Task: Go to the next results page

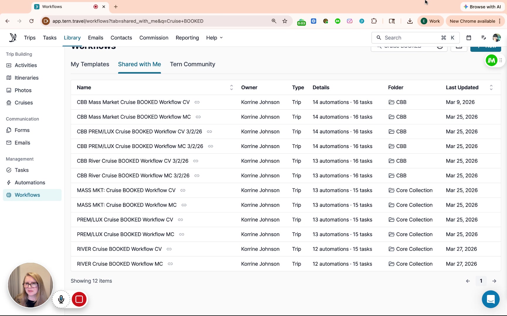Action: coord(494,281)
